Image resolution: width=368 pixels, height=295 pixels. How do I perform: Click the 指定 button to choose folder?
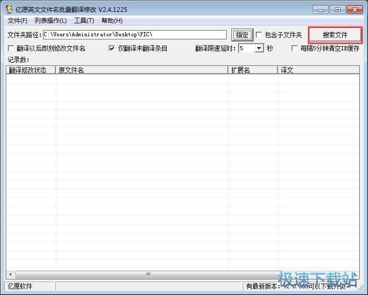[x=242, y=35]
